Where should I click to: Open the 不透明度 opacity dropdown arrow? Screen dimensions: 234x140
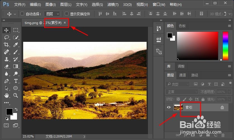pos(229,92)
